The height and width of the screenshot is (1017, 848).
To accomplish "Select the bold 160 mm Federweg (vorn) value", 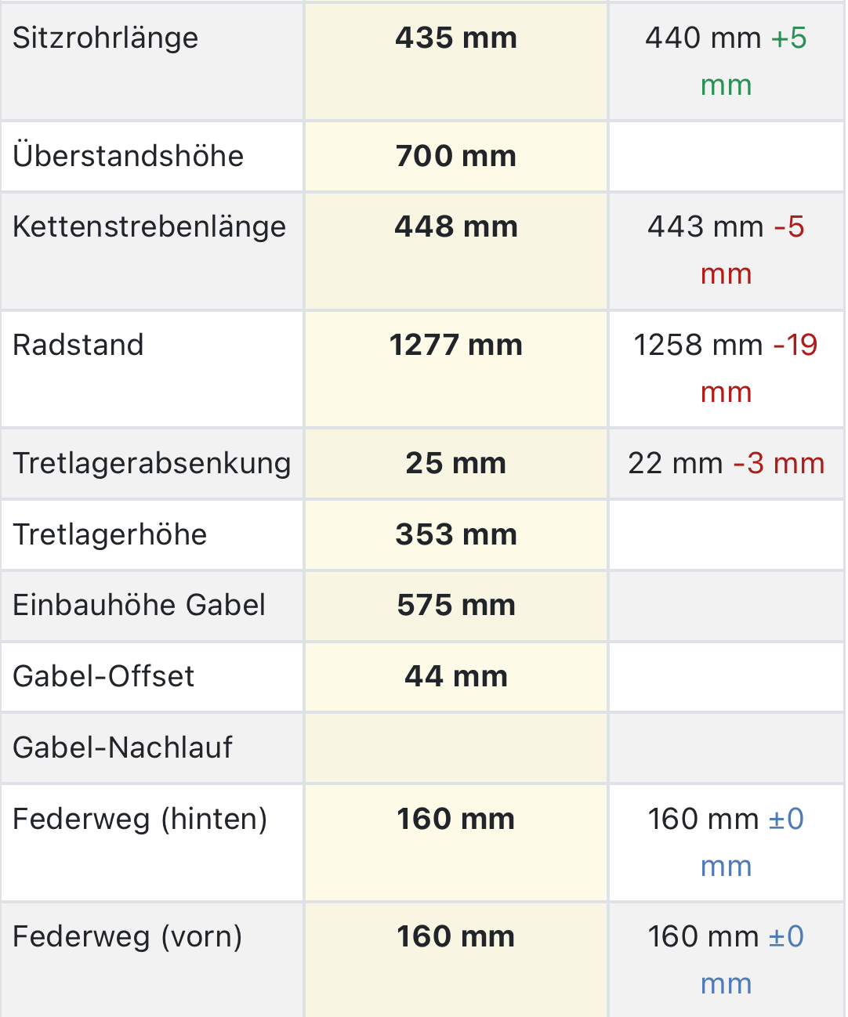I will (x=456, y=937).
